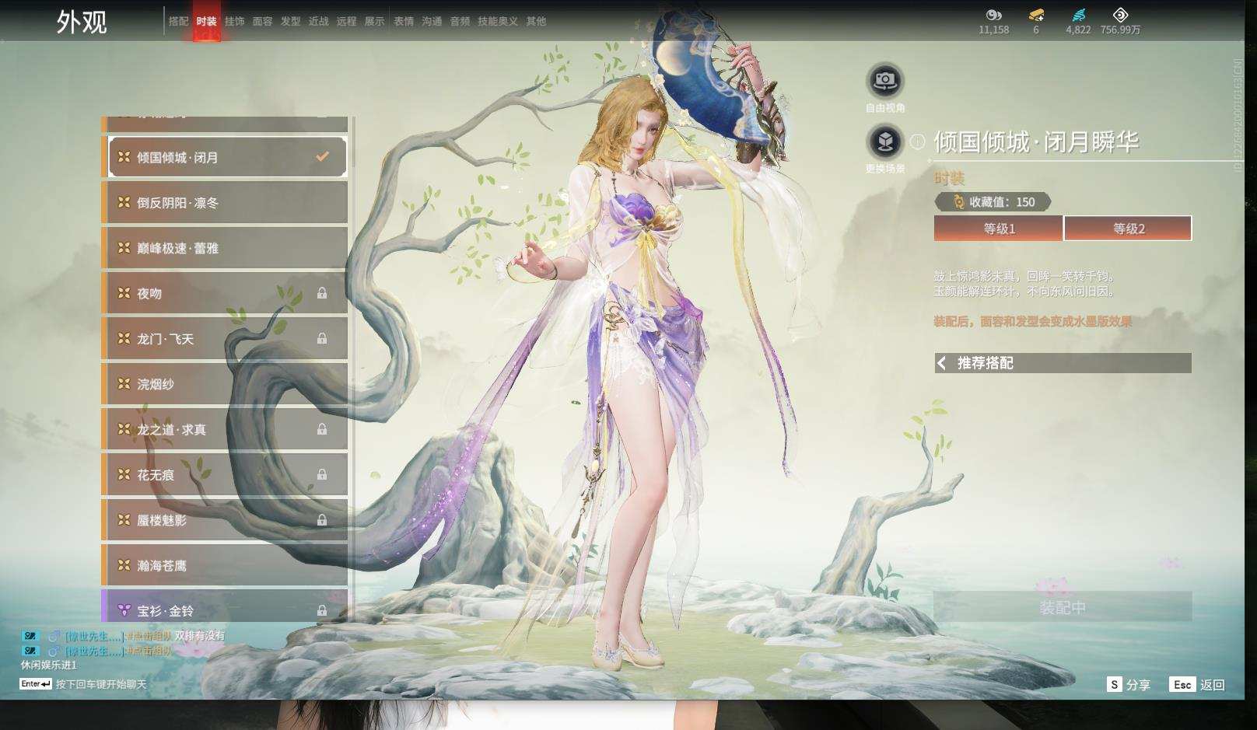
Task: Select the 倒反阴阳·凛冬 outfit
Action: (x=225, y=203)
